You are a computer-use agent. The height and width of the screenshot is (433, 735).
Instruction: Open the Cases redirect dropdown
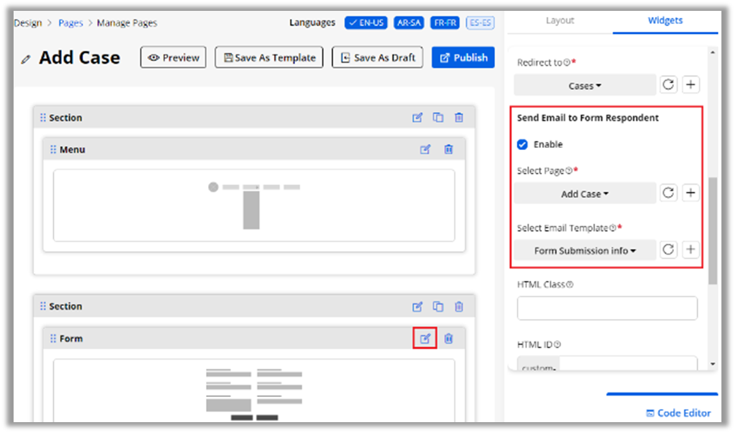(585, 86)
